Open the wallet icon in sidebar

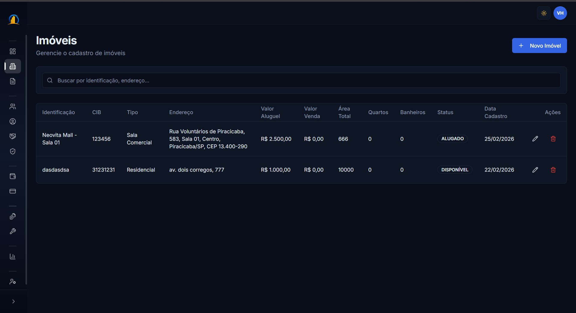click(13, 176)
